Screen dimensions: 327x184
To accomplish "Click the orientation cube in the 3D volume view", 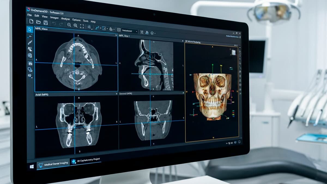I will [234, 52].
